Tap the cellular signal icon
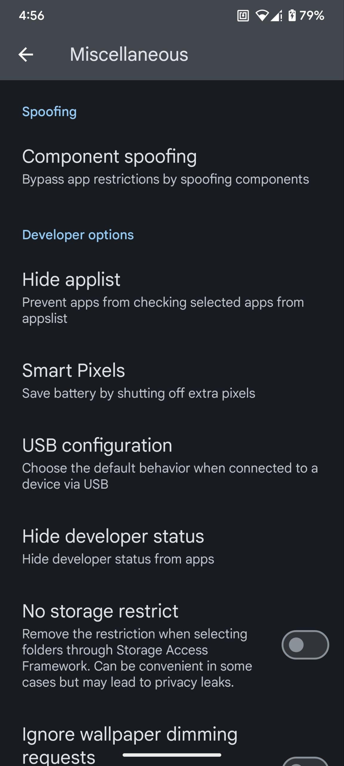Screen dimensions: 344x766 coord(276,16)
